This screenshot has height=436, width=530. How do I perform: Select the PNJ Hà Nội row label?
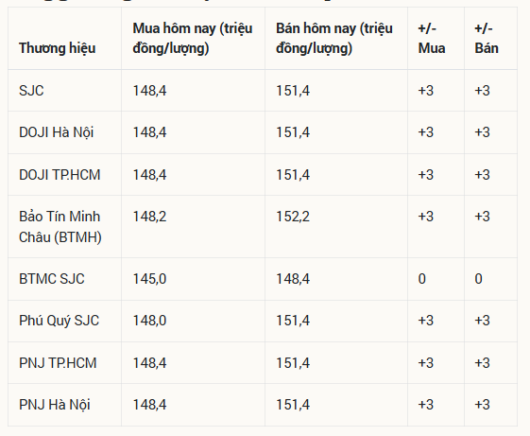55,405
